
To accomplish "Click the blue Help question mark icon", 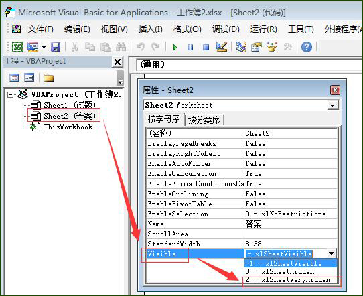I will tap(307, 47).
